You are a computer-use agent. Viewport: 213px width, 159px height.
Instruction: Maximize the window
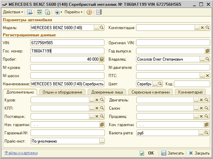pos(201,4)
